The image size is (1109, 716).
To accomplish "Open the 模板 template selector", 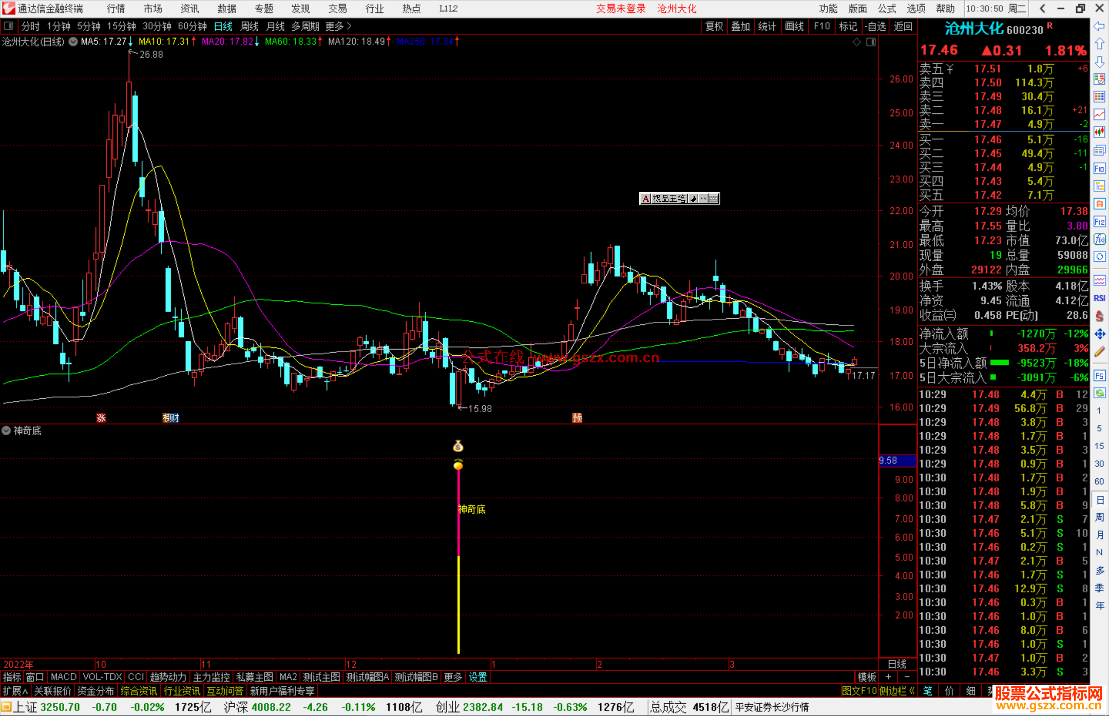I will (x=867, y=677).
